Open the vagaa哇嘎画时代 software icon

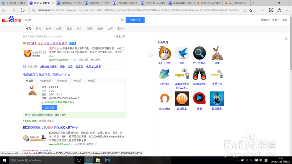182,74
